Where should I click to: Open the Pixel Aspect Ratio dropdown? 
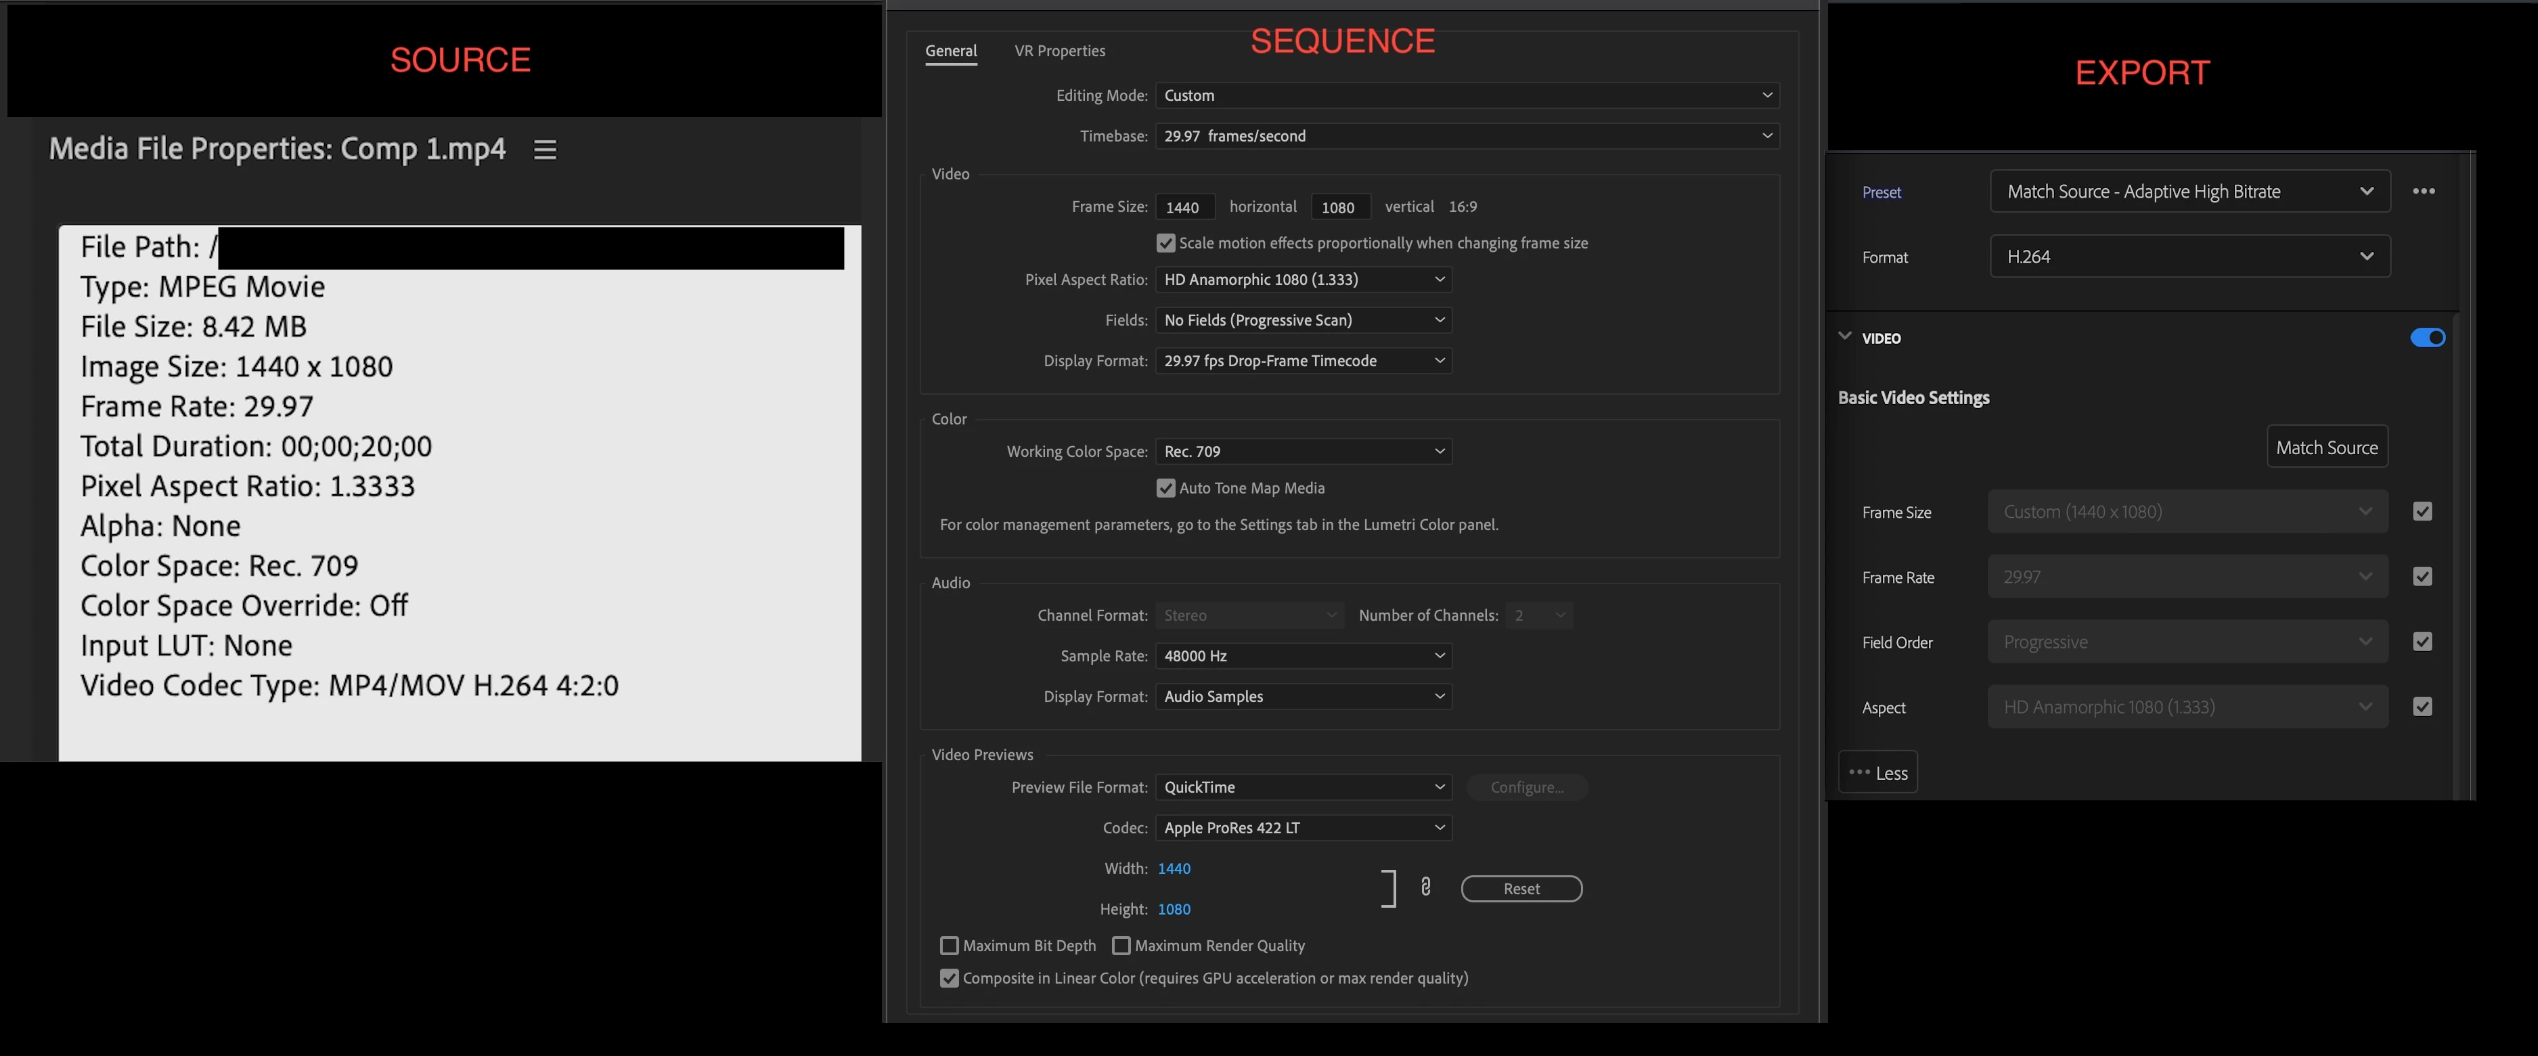tap(1302, 280)
